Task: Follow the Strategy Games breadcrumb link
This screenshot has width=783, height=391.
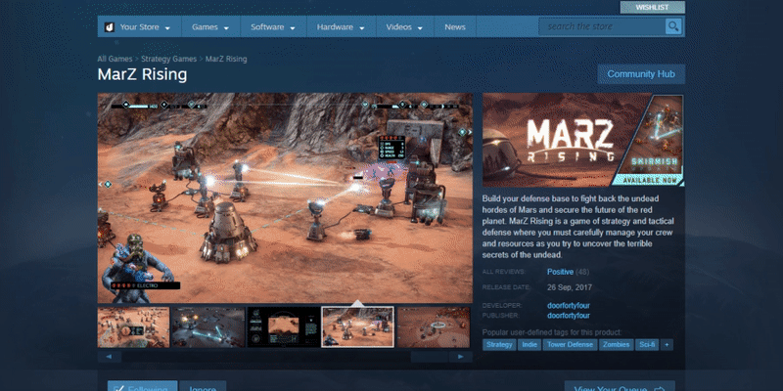Action: point(168,59)
